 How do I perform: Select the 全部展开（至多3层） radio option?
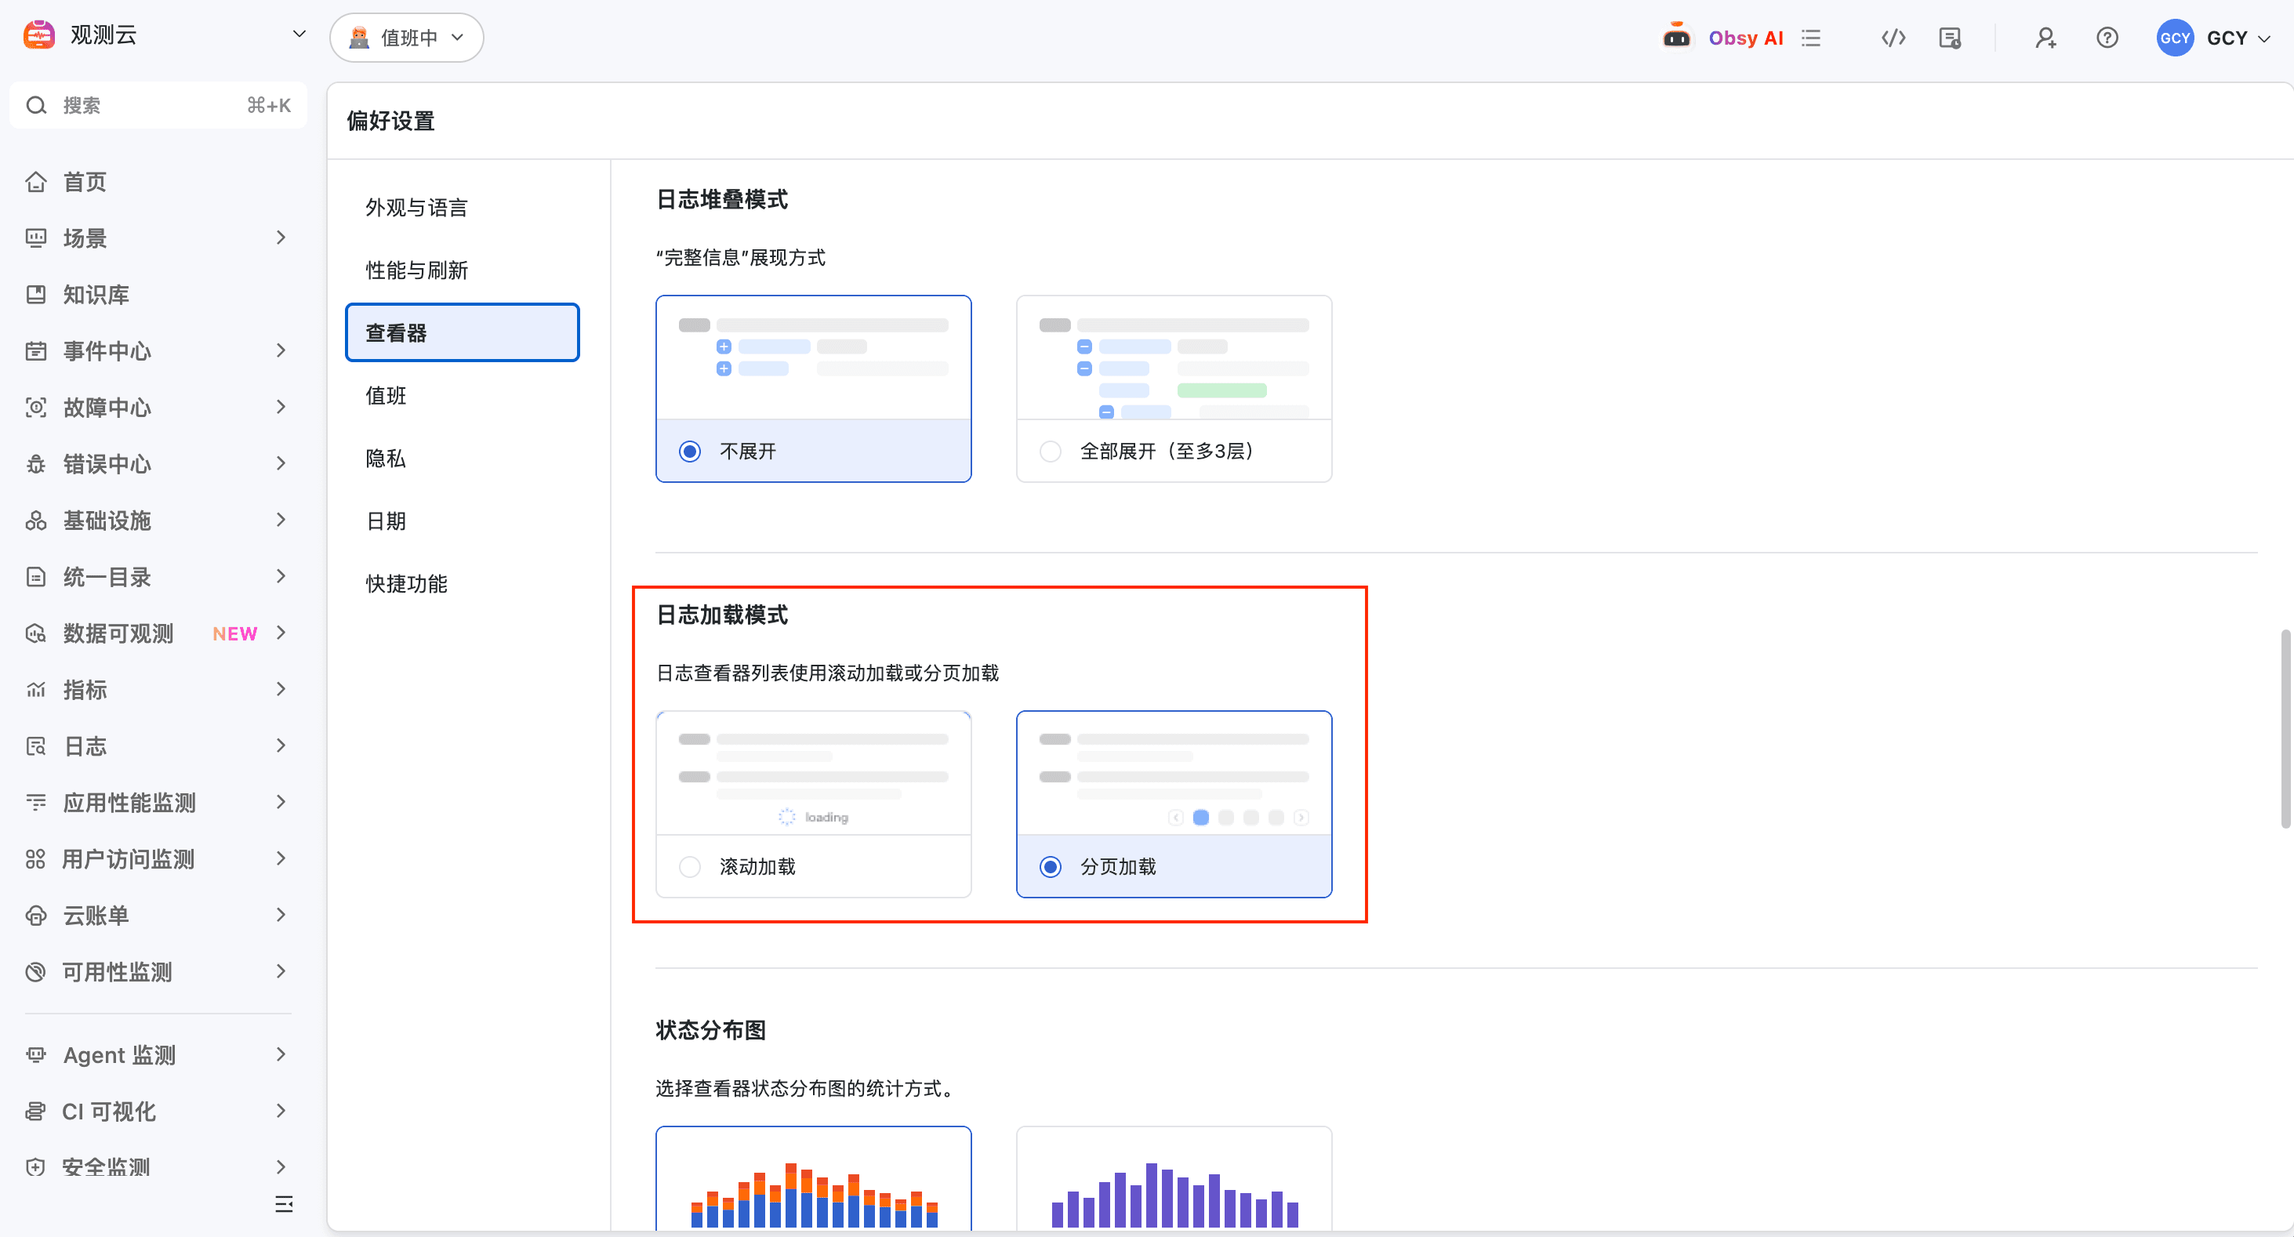click(x=1050, y=452)
